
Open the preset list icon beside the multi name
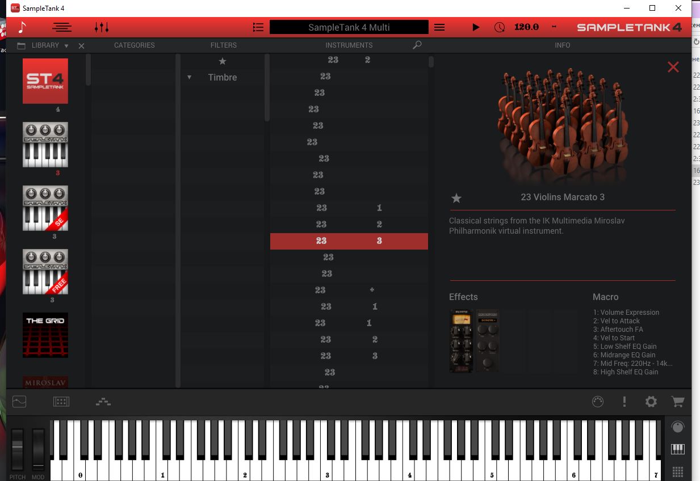(x=258, y=27)
